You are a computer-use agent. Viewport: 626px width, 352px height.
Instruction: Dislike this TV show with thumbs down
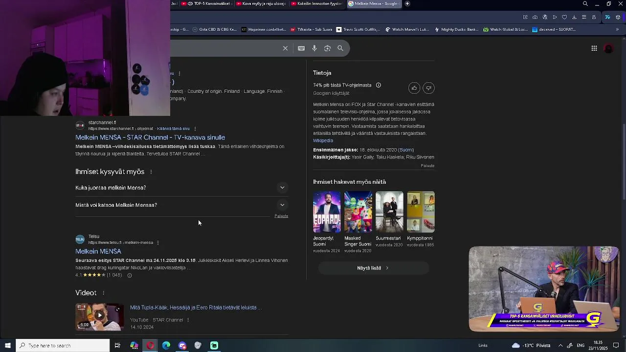click(x=428, y=88)
